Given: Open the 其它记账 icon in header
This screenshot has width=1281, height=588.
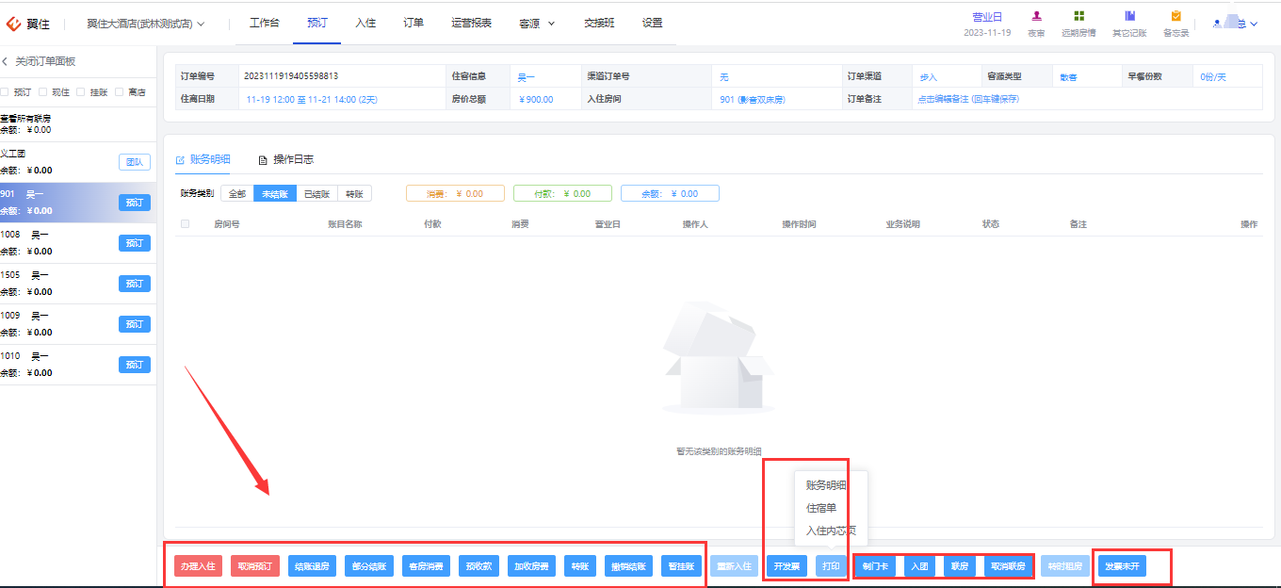Looking at the screenshot, I should coord(1129,16).
